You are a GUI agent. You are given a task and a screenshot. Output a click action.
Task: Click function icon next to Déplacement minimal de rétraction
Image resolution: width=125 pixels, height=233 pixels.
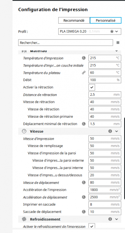(x=84, y=124)
